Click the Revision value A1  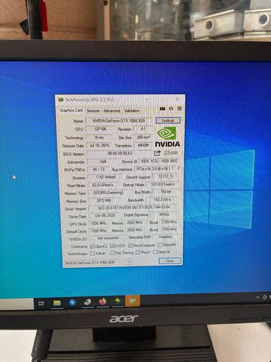(143, 129)
